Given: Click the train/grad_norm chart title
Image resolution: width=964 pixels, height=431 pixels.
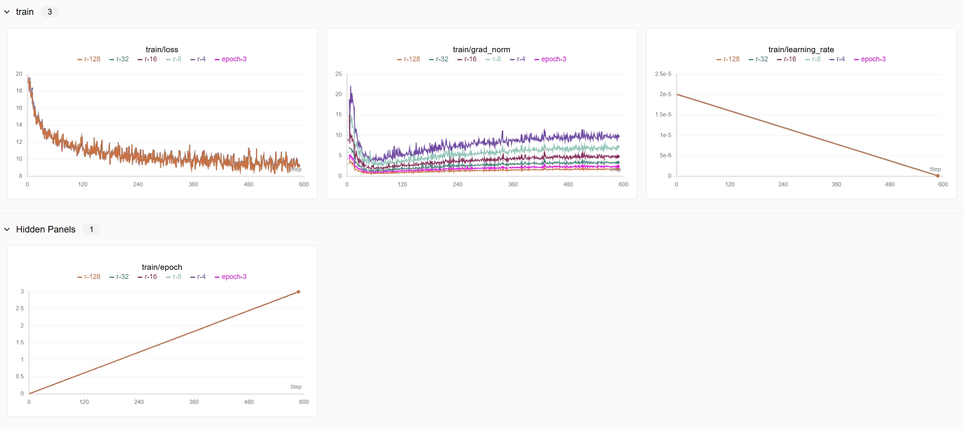Looking at the screenshot, I should 481,50.
